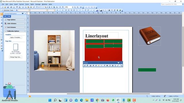Expand the Font Schemes section

(15, 27)
